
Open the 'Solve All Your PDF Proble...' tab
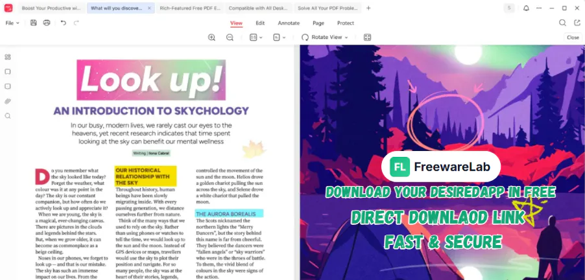327,8
